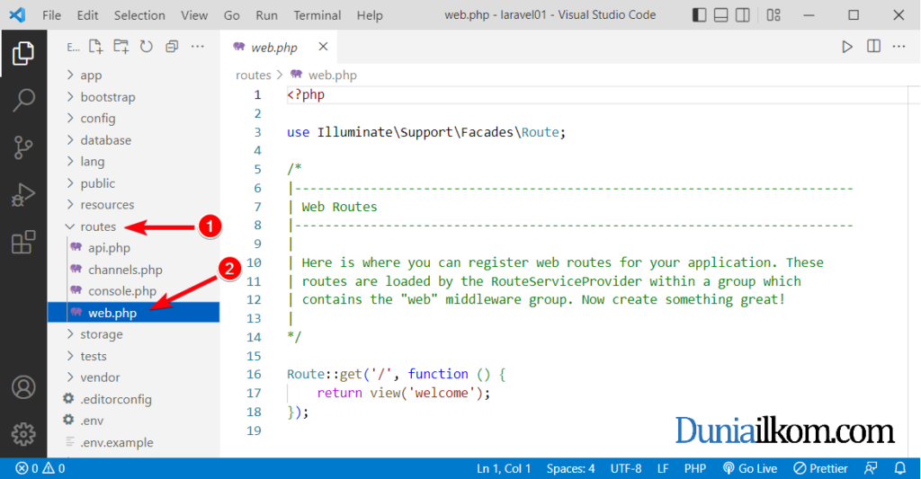Open the Help menu
Screen dimensions: 921x479
[370, 15]
